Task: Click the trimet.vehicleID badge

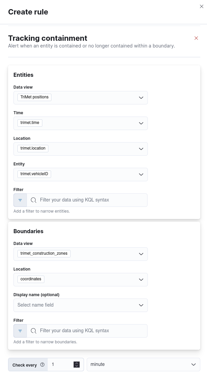Action: point(34,174)
